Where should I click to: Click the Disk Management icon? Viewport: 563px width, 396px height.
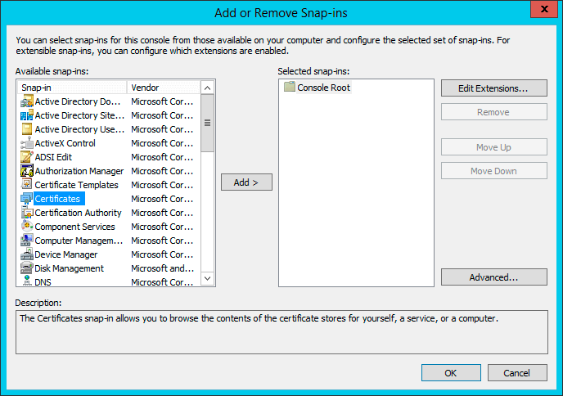point(27,268)
